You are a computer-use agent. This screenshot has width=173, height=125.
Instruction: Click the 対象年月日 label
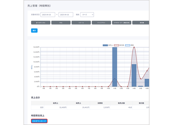35,15
